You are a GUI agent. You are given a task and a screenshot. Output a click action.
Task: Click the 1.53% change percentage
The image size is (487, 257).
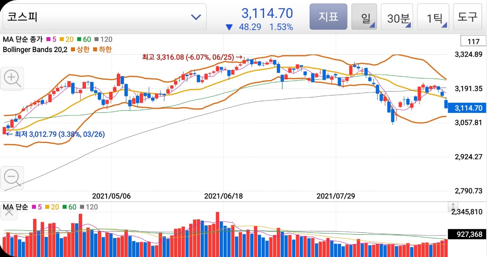click(281, 27)
